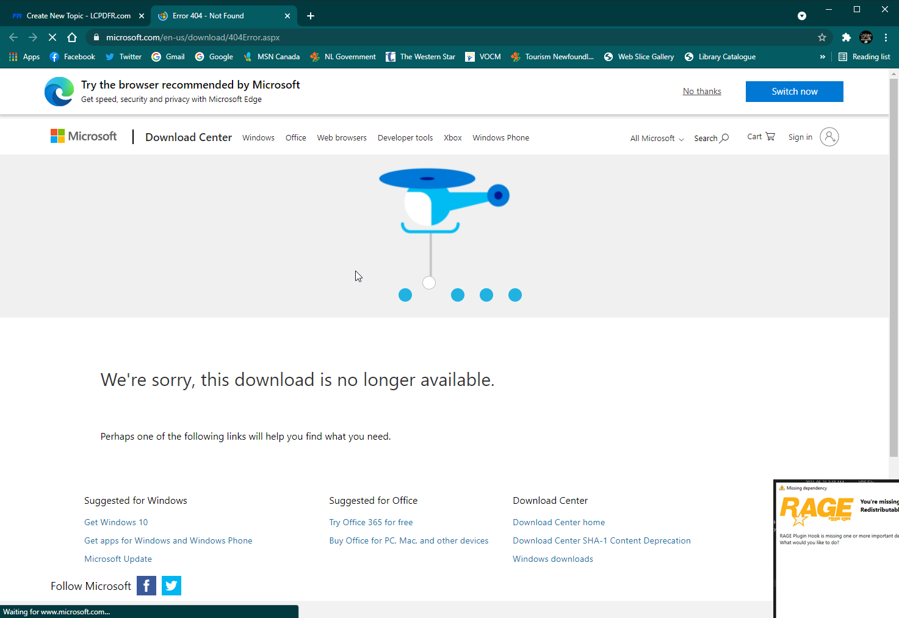Go to the Microsoft logo home link
This screenshot has width=899, height=618.
84,136
